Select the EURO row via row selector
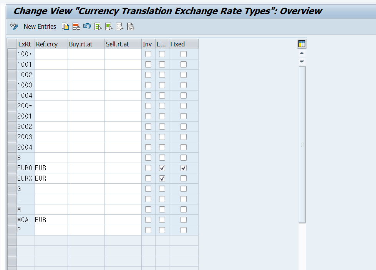The height and width of the screenshot is (270, 376). point(12,168)
